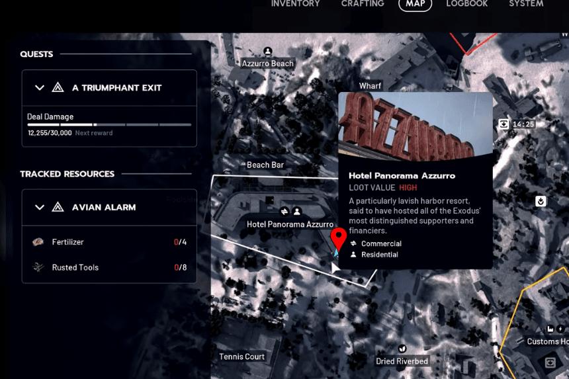Click the extraction timer icon showing 14:25
569x379 pixels.
coord(504,124)
